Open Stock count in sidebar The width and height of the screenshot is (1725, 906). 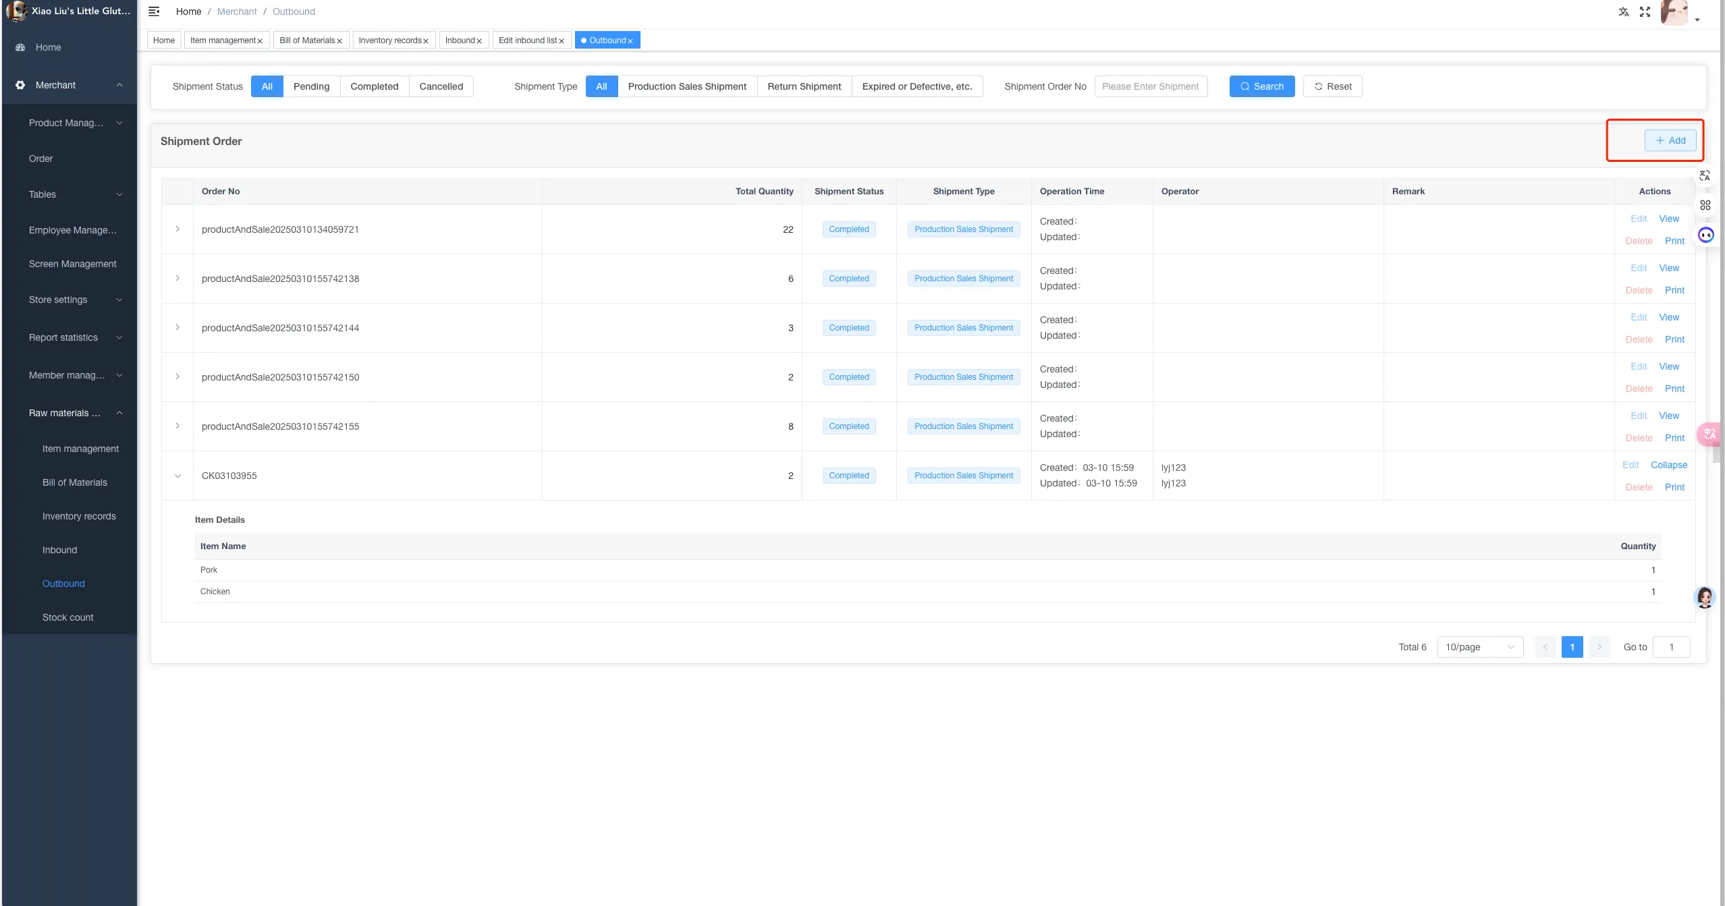tap(67, 617)
